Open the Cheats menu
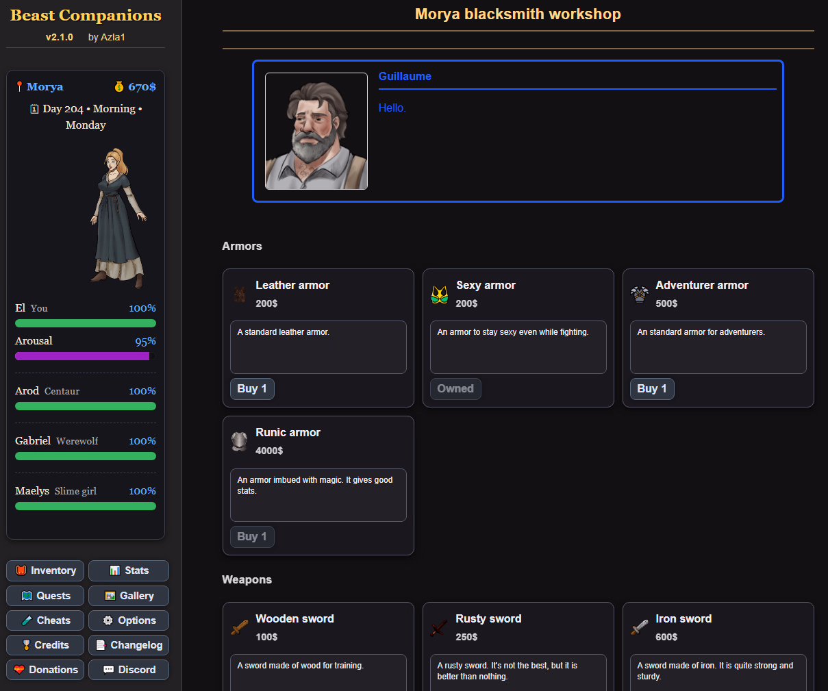Image resolution: width=828 pixels, height=691 pixels. [45, 620]
